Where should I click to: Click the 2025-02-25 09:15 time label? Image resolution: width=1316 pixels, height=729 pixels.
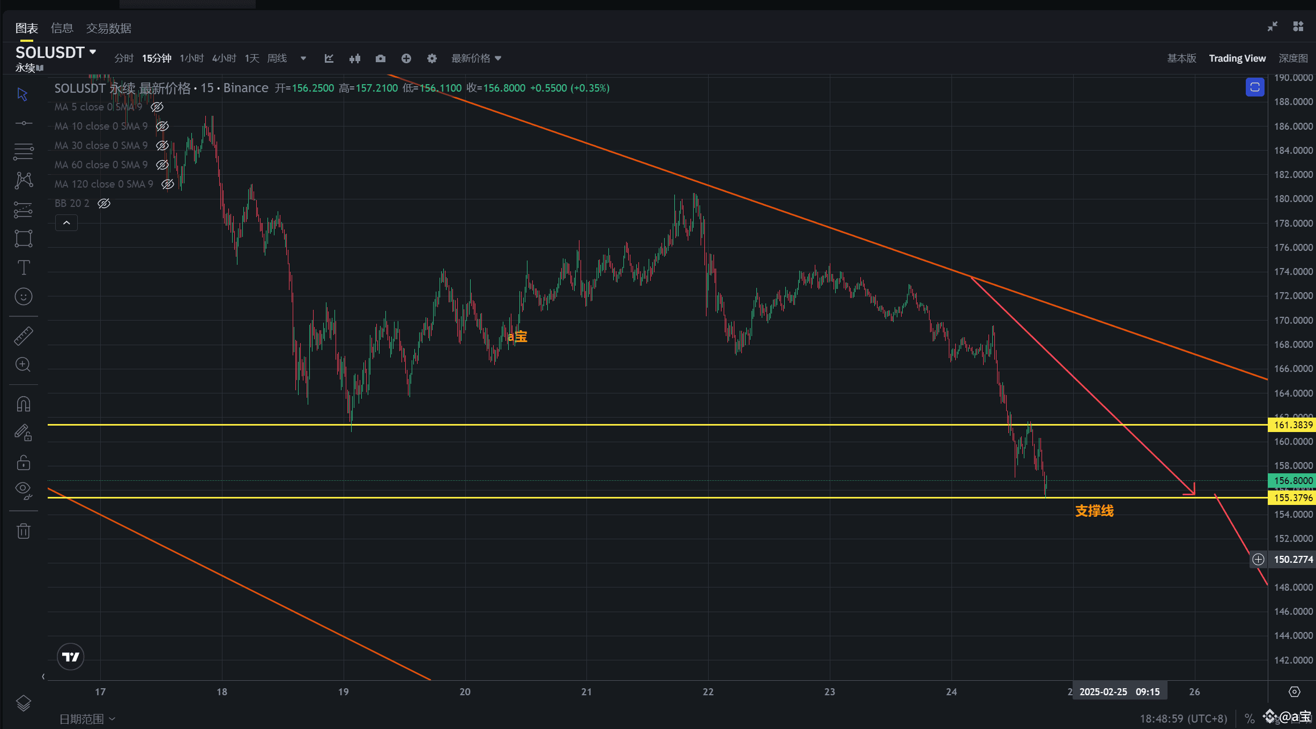pos(1120,692)
